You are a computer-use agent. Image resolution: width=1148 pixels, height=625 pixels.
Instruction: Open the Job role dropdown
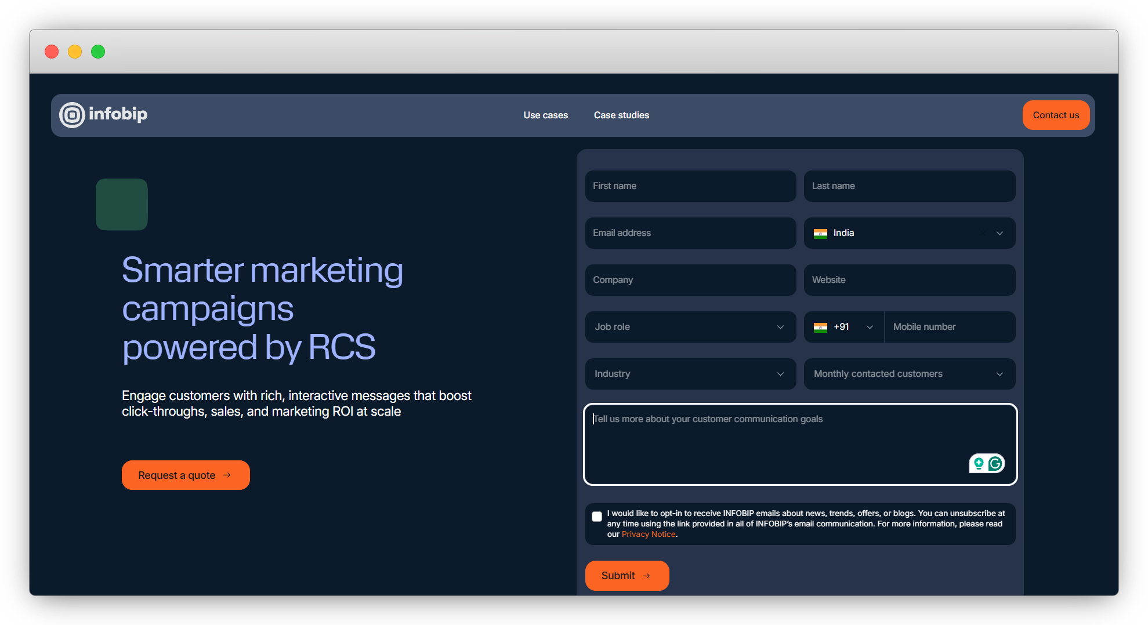[x=690, y=327]
